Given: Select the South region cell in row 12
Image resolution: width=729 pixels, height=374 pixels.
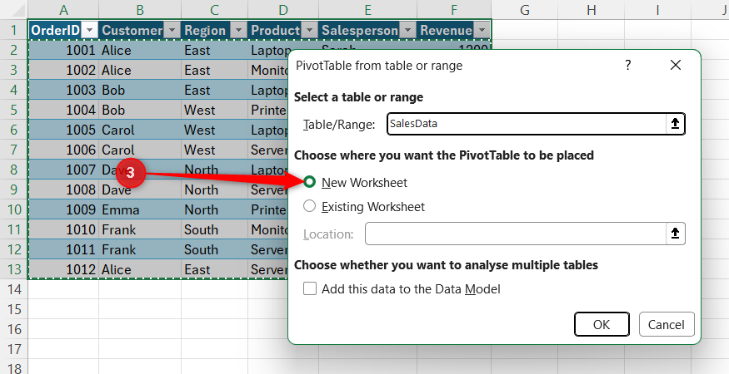Looking at the screenshot, I should coord(214,249).
